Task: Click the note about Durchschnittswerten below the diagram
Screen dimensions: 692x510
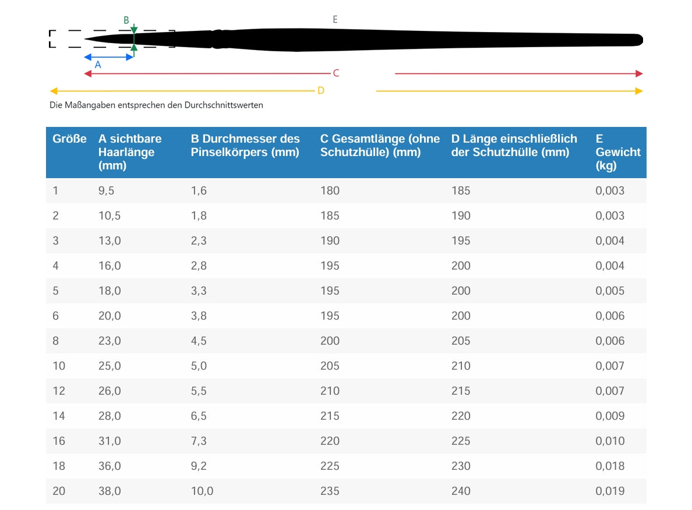Action: coord(156,105)
